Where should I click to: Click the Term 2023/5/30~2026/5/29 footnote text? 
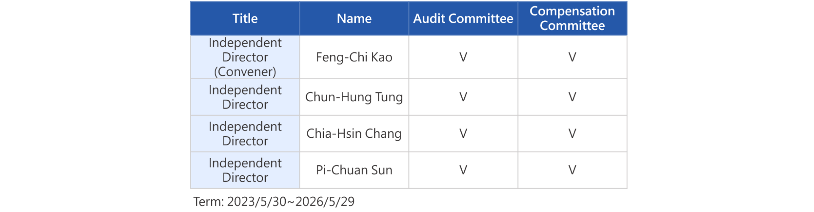[274, 201]
